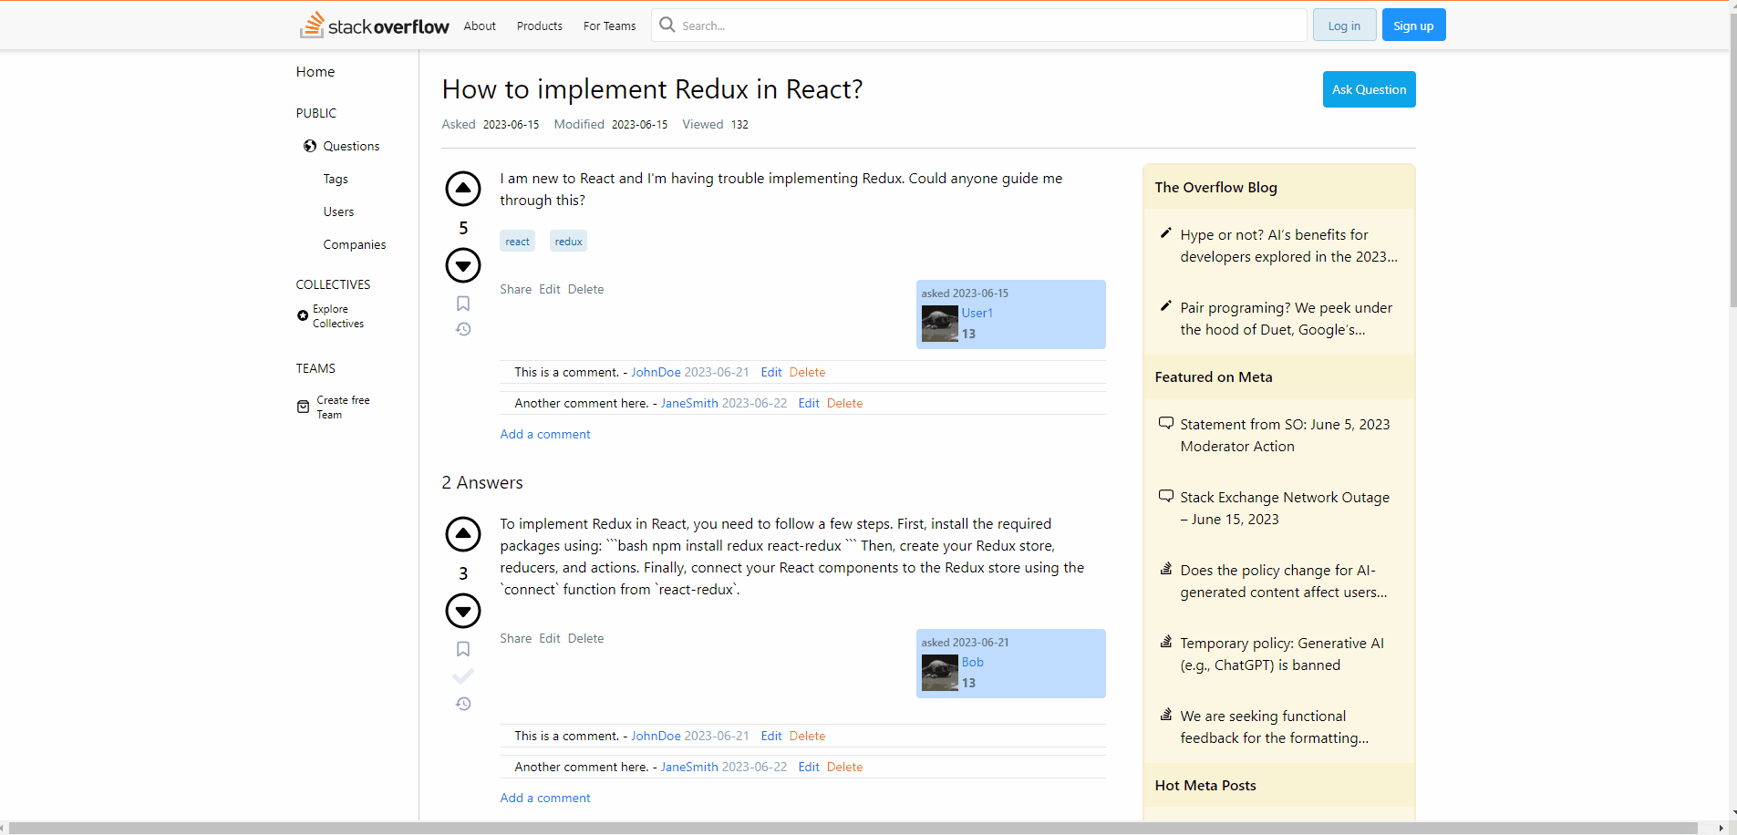Click the Ask Question button
Viewport: 1737px width, 835px height.
click(x=1370, y=89)
